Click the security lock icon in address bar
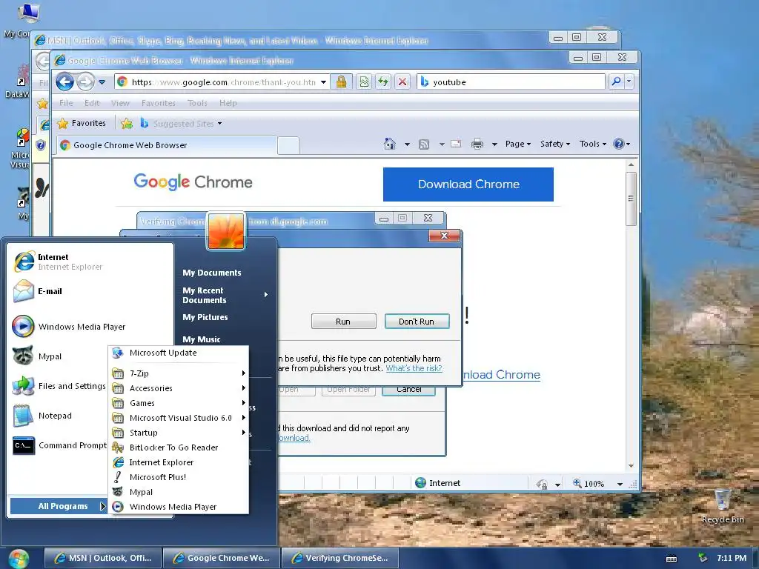 (341, 81)
